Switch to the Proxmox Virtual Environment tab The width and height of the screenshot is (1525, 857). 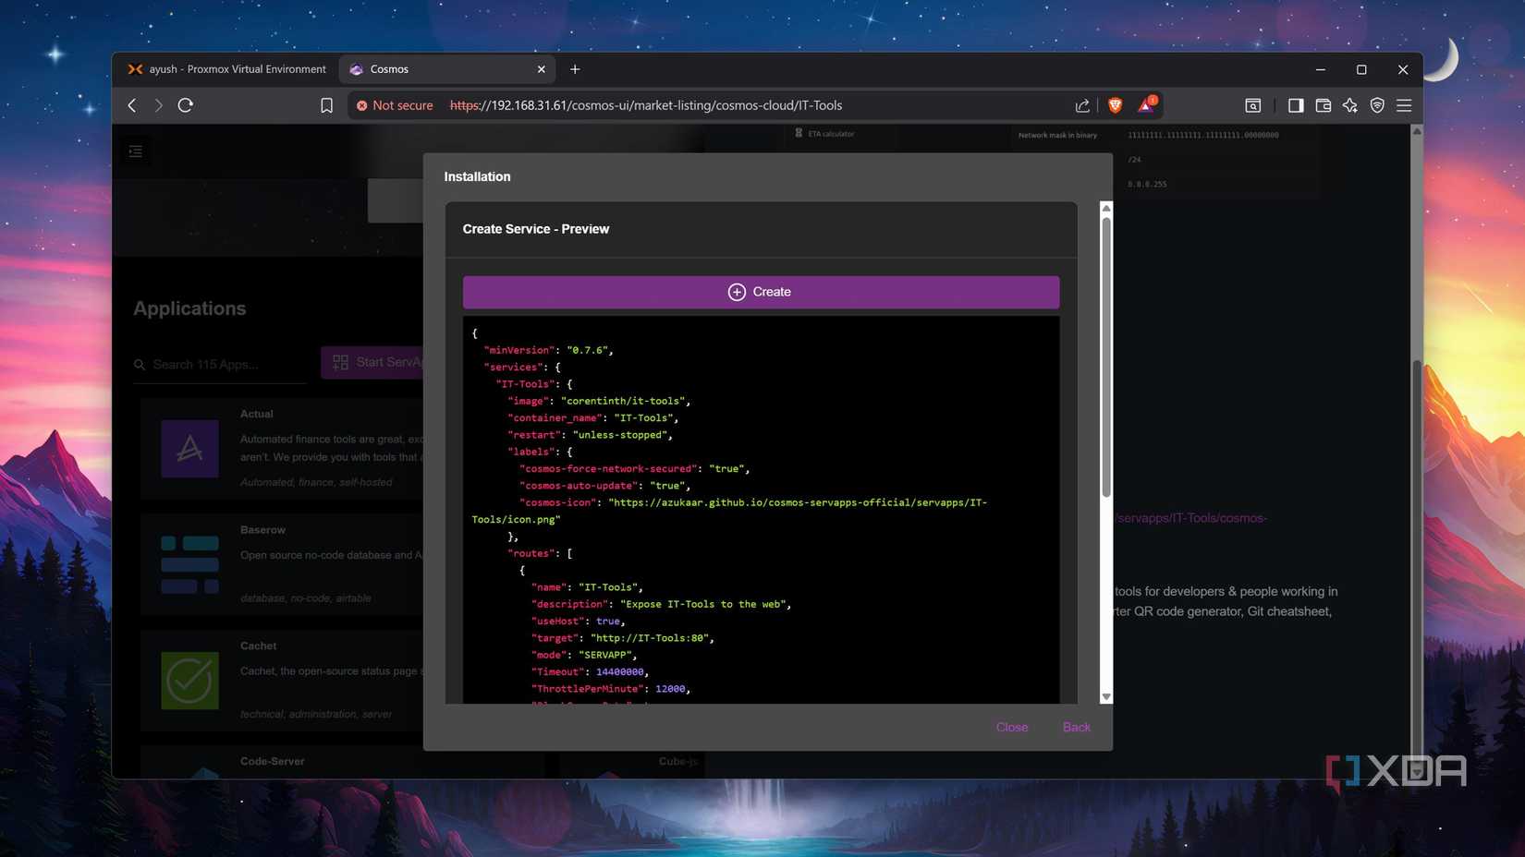(x=227, y=69)
